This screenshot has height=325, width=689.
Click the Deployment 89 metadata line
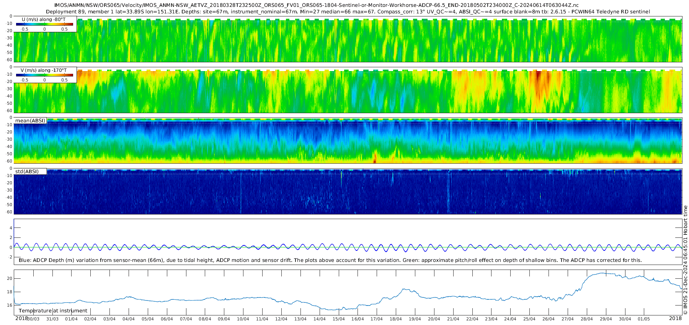pos(348,12)
